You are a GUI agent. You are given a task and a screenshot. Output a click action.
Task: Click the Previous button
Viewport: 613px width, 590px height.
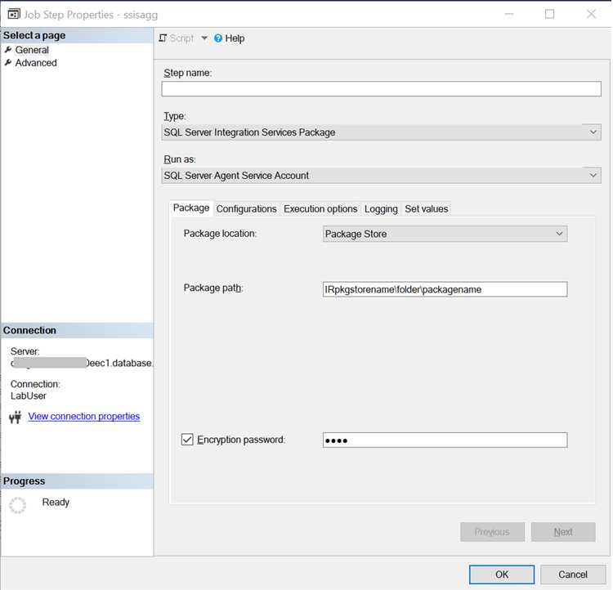(492, 532)
